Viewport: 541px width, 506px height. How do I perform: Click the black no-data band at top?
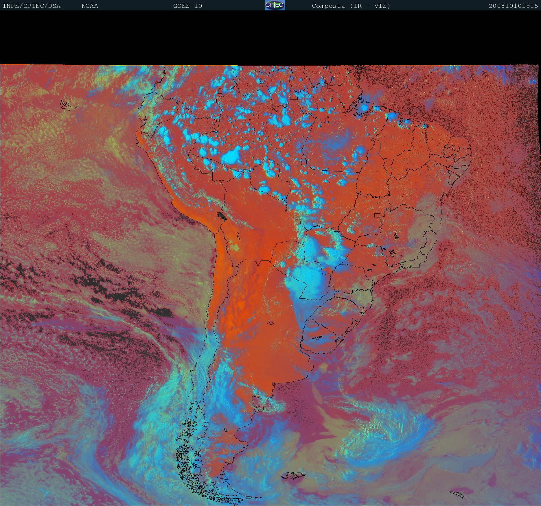(270, 38)
